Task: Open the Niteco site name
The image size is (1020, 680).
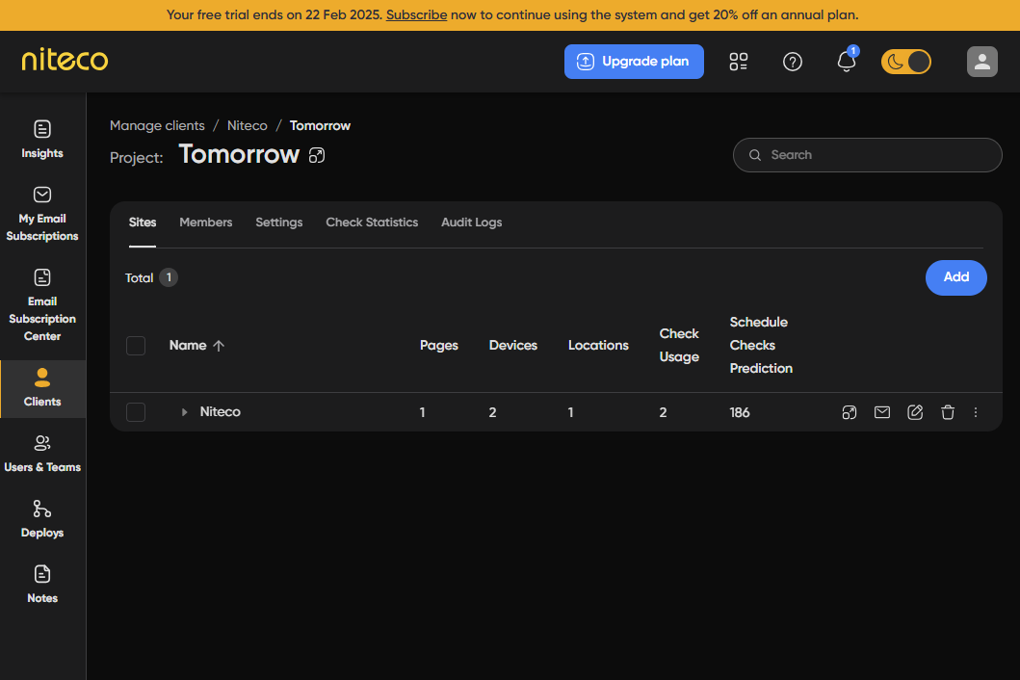Action: pos(221,412)
